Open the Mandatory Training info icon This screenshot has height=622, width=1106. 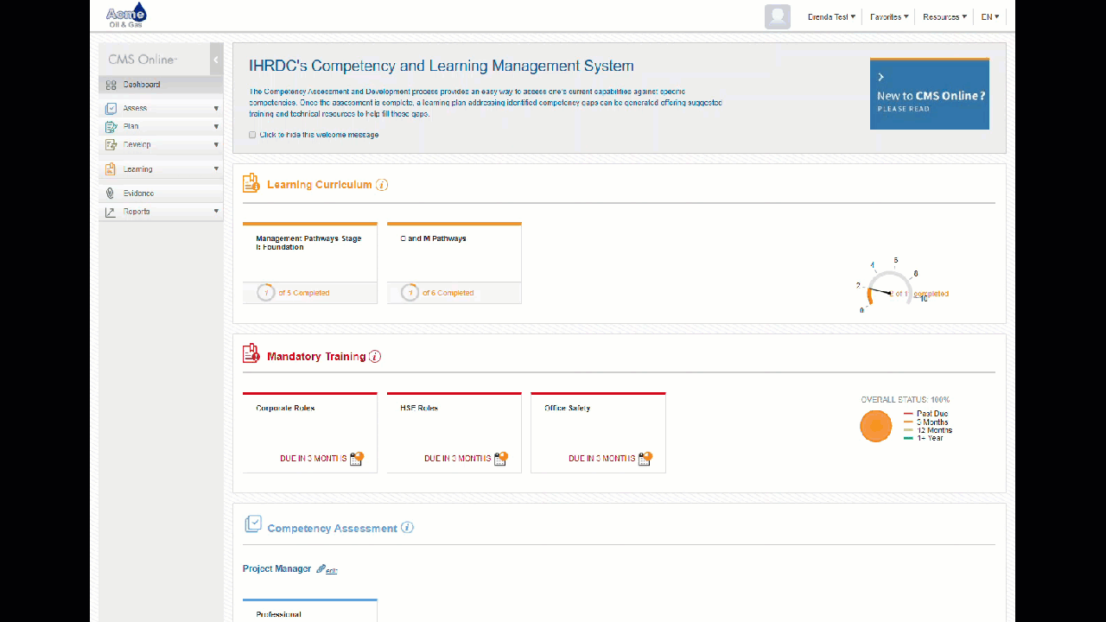(375, 356)
